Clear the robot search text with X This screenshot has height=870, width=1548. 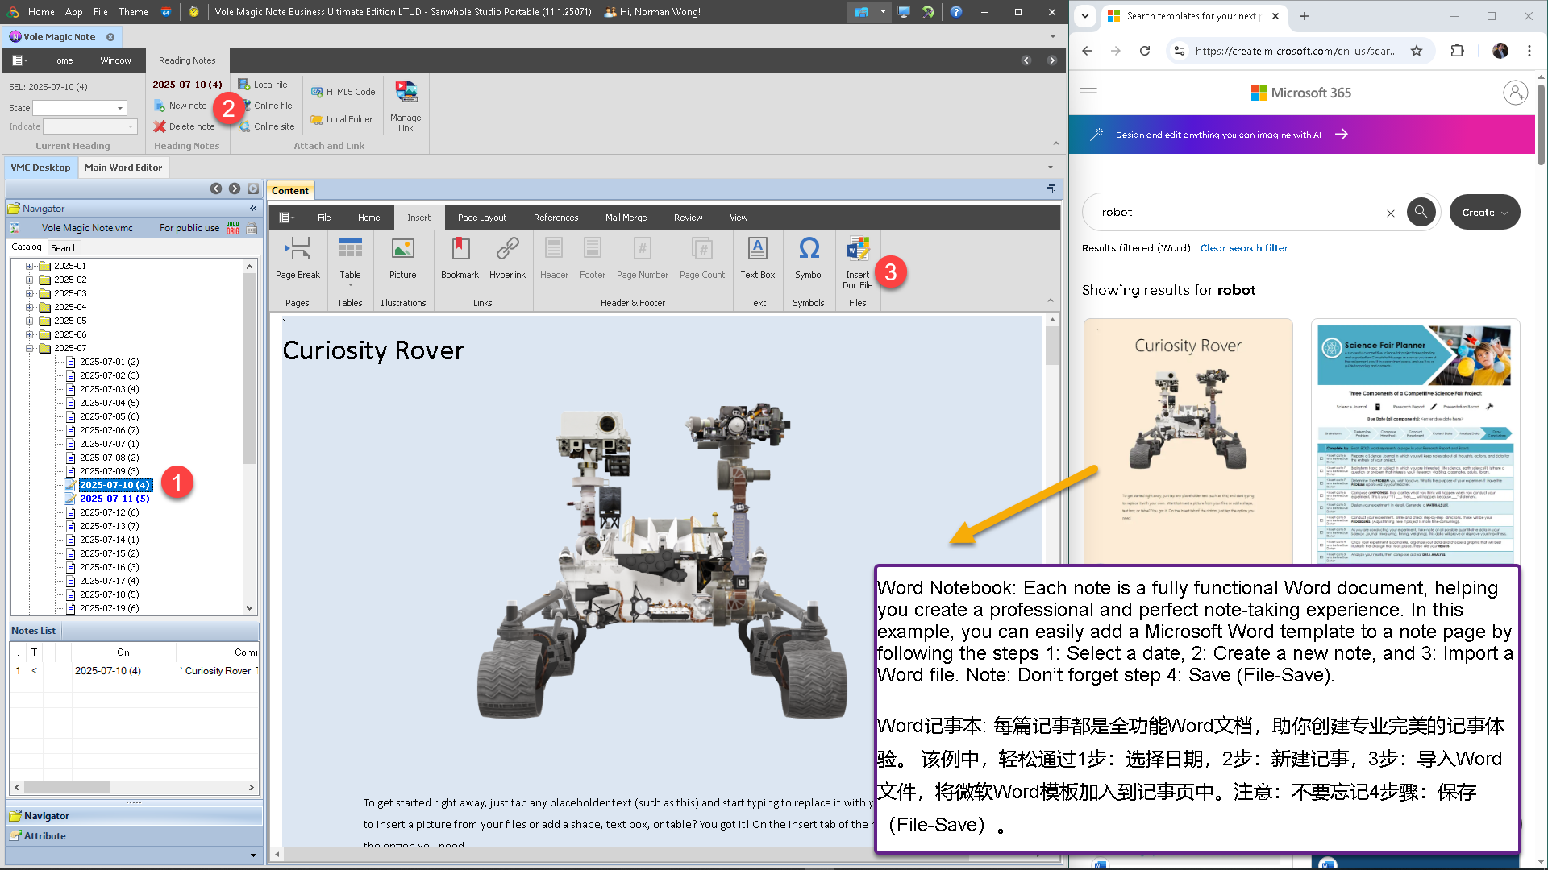coord(1390,213)
